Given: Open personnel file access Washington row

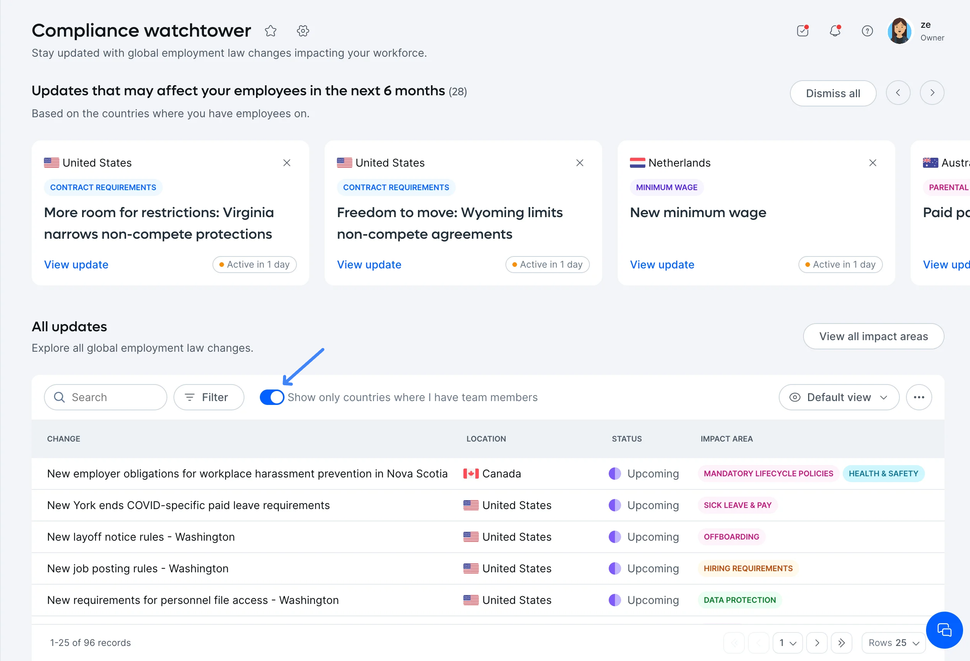Looking at the screenshot, I should [488, 600].
